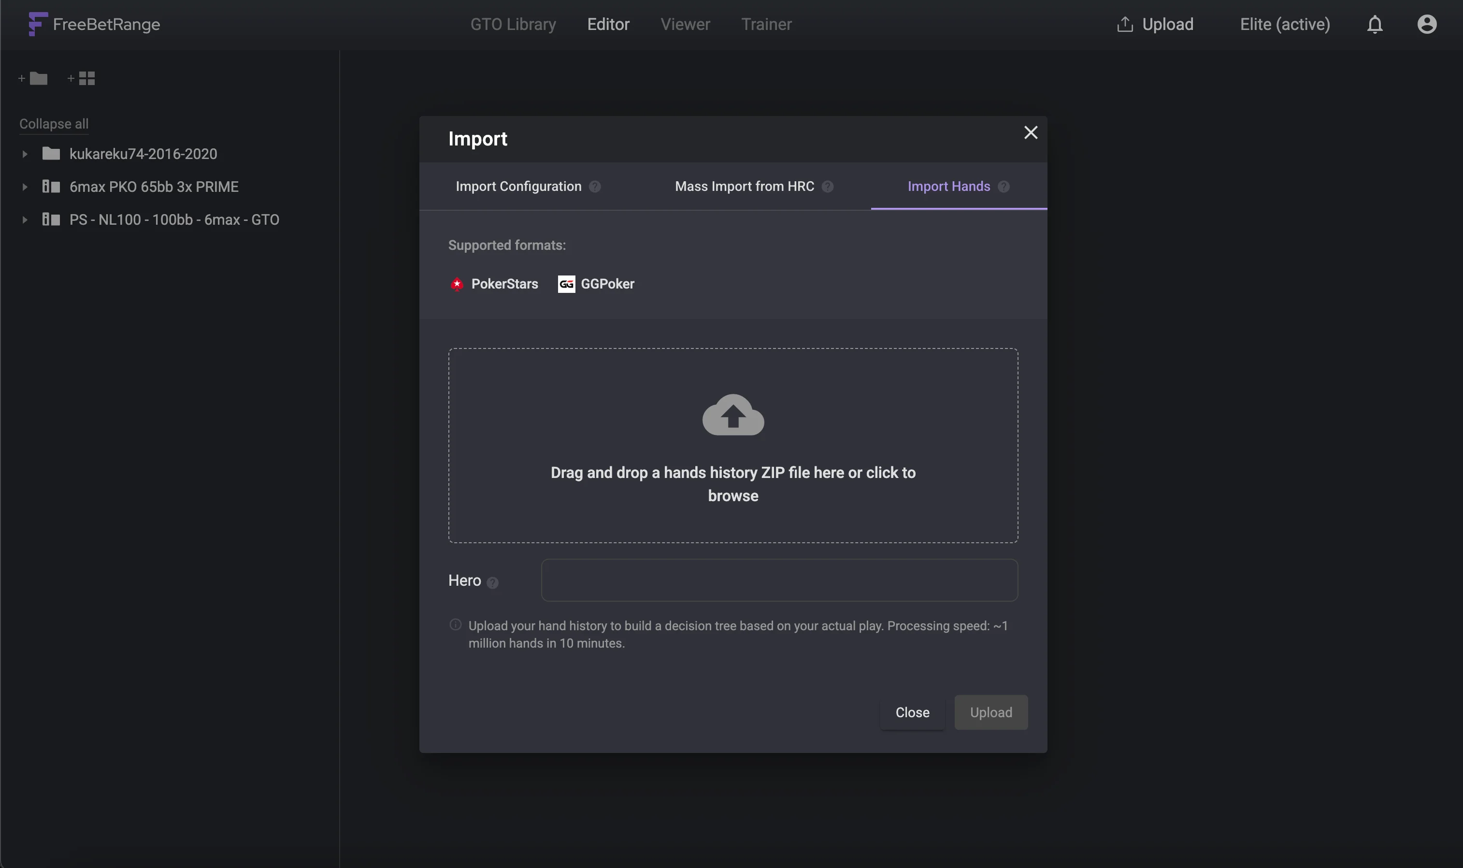
Task: Click help icon beside Mass Import from HRC
Action: (x=827, y=187)
